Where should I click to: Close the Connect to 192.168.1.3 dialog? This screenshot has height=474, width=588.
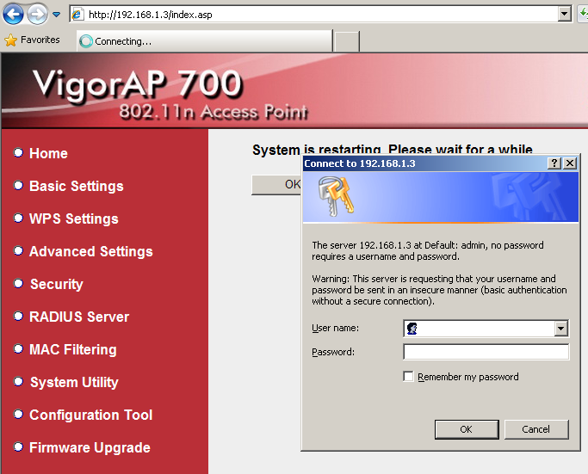pyautogui.click(x=570, y=163)
